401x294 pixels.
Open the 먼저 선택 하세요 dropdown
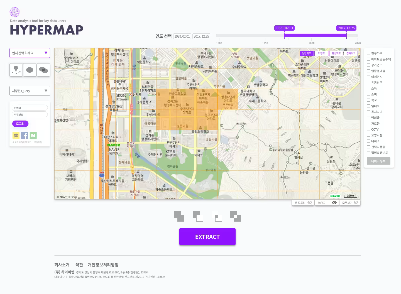[x=30, y=53]
